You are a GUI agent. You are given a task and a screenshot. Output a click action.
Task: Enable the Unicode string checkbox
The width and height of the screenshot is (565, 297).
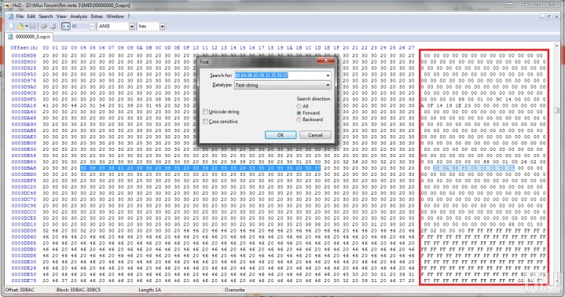(205, 112)
